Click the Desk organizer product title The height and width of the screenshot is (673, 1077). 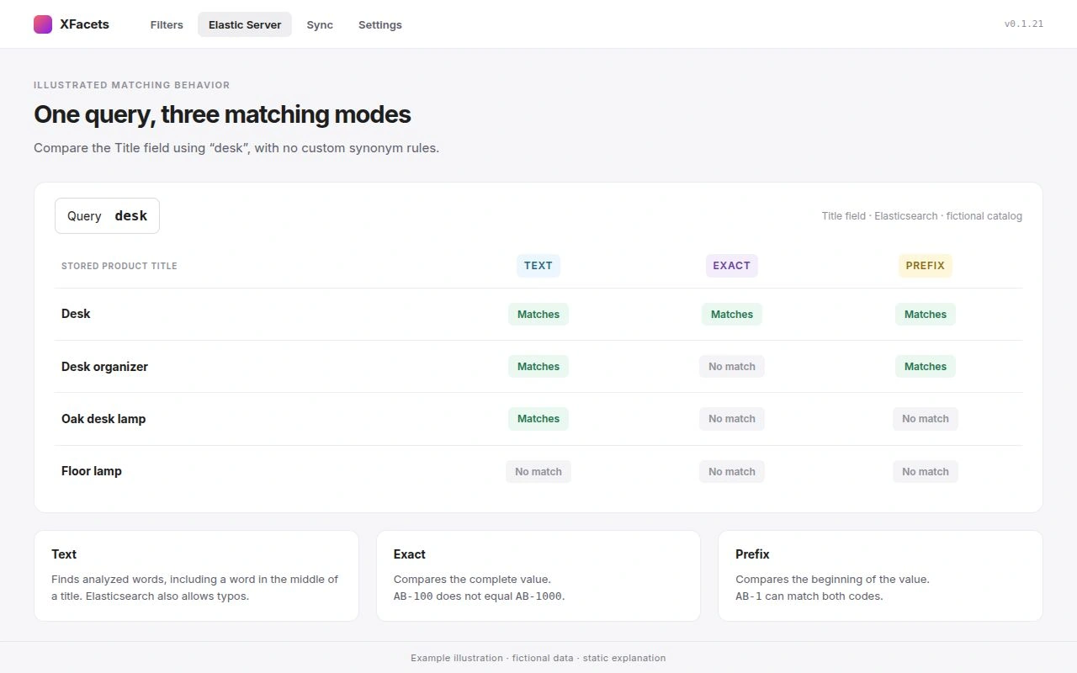tap(104, 367)
